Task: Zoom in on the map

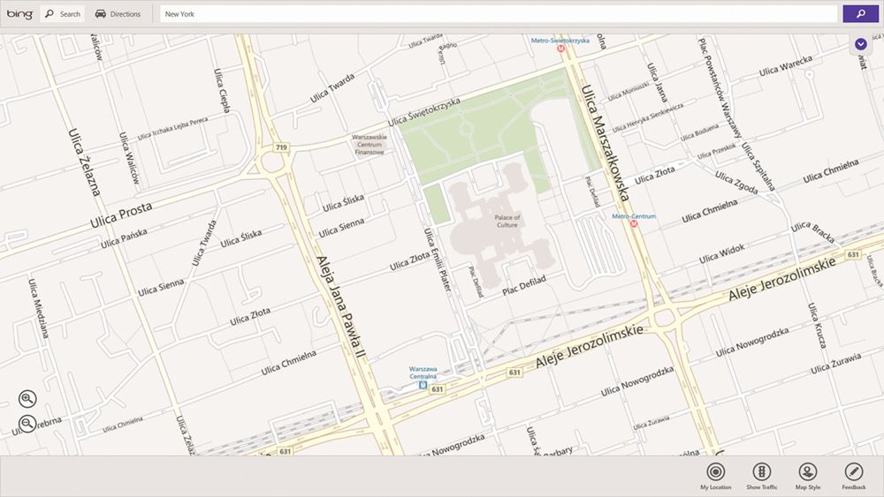Action: 27,398
